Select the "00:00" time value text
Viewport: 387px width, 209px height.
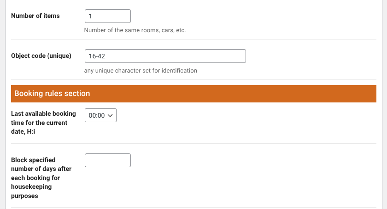(x=96, y=116)
